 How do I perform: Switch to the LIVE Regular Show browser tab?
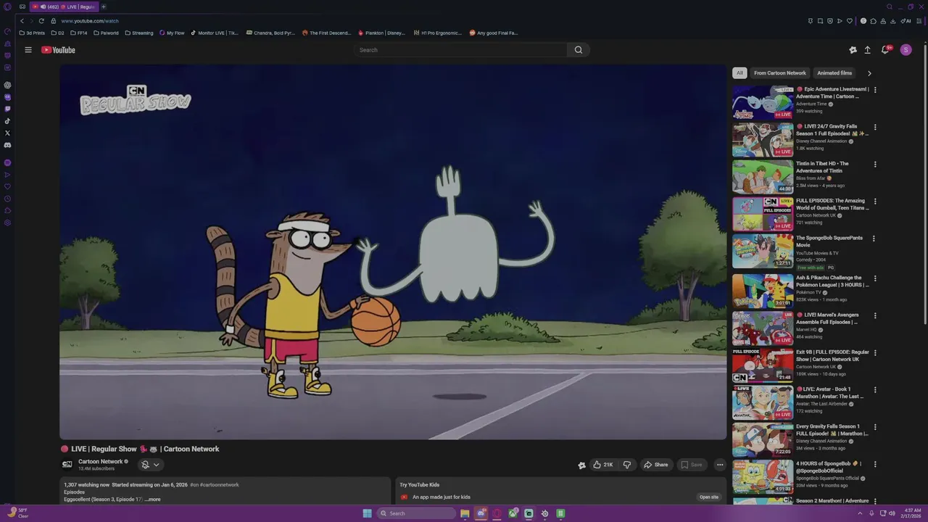[64, 7]
